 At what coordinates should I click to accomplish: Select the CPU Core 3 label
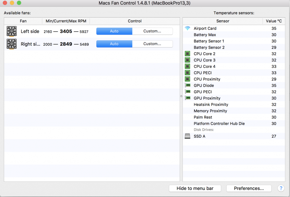pos(204,60)
